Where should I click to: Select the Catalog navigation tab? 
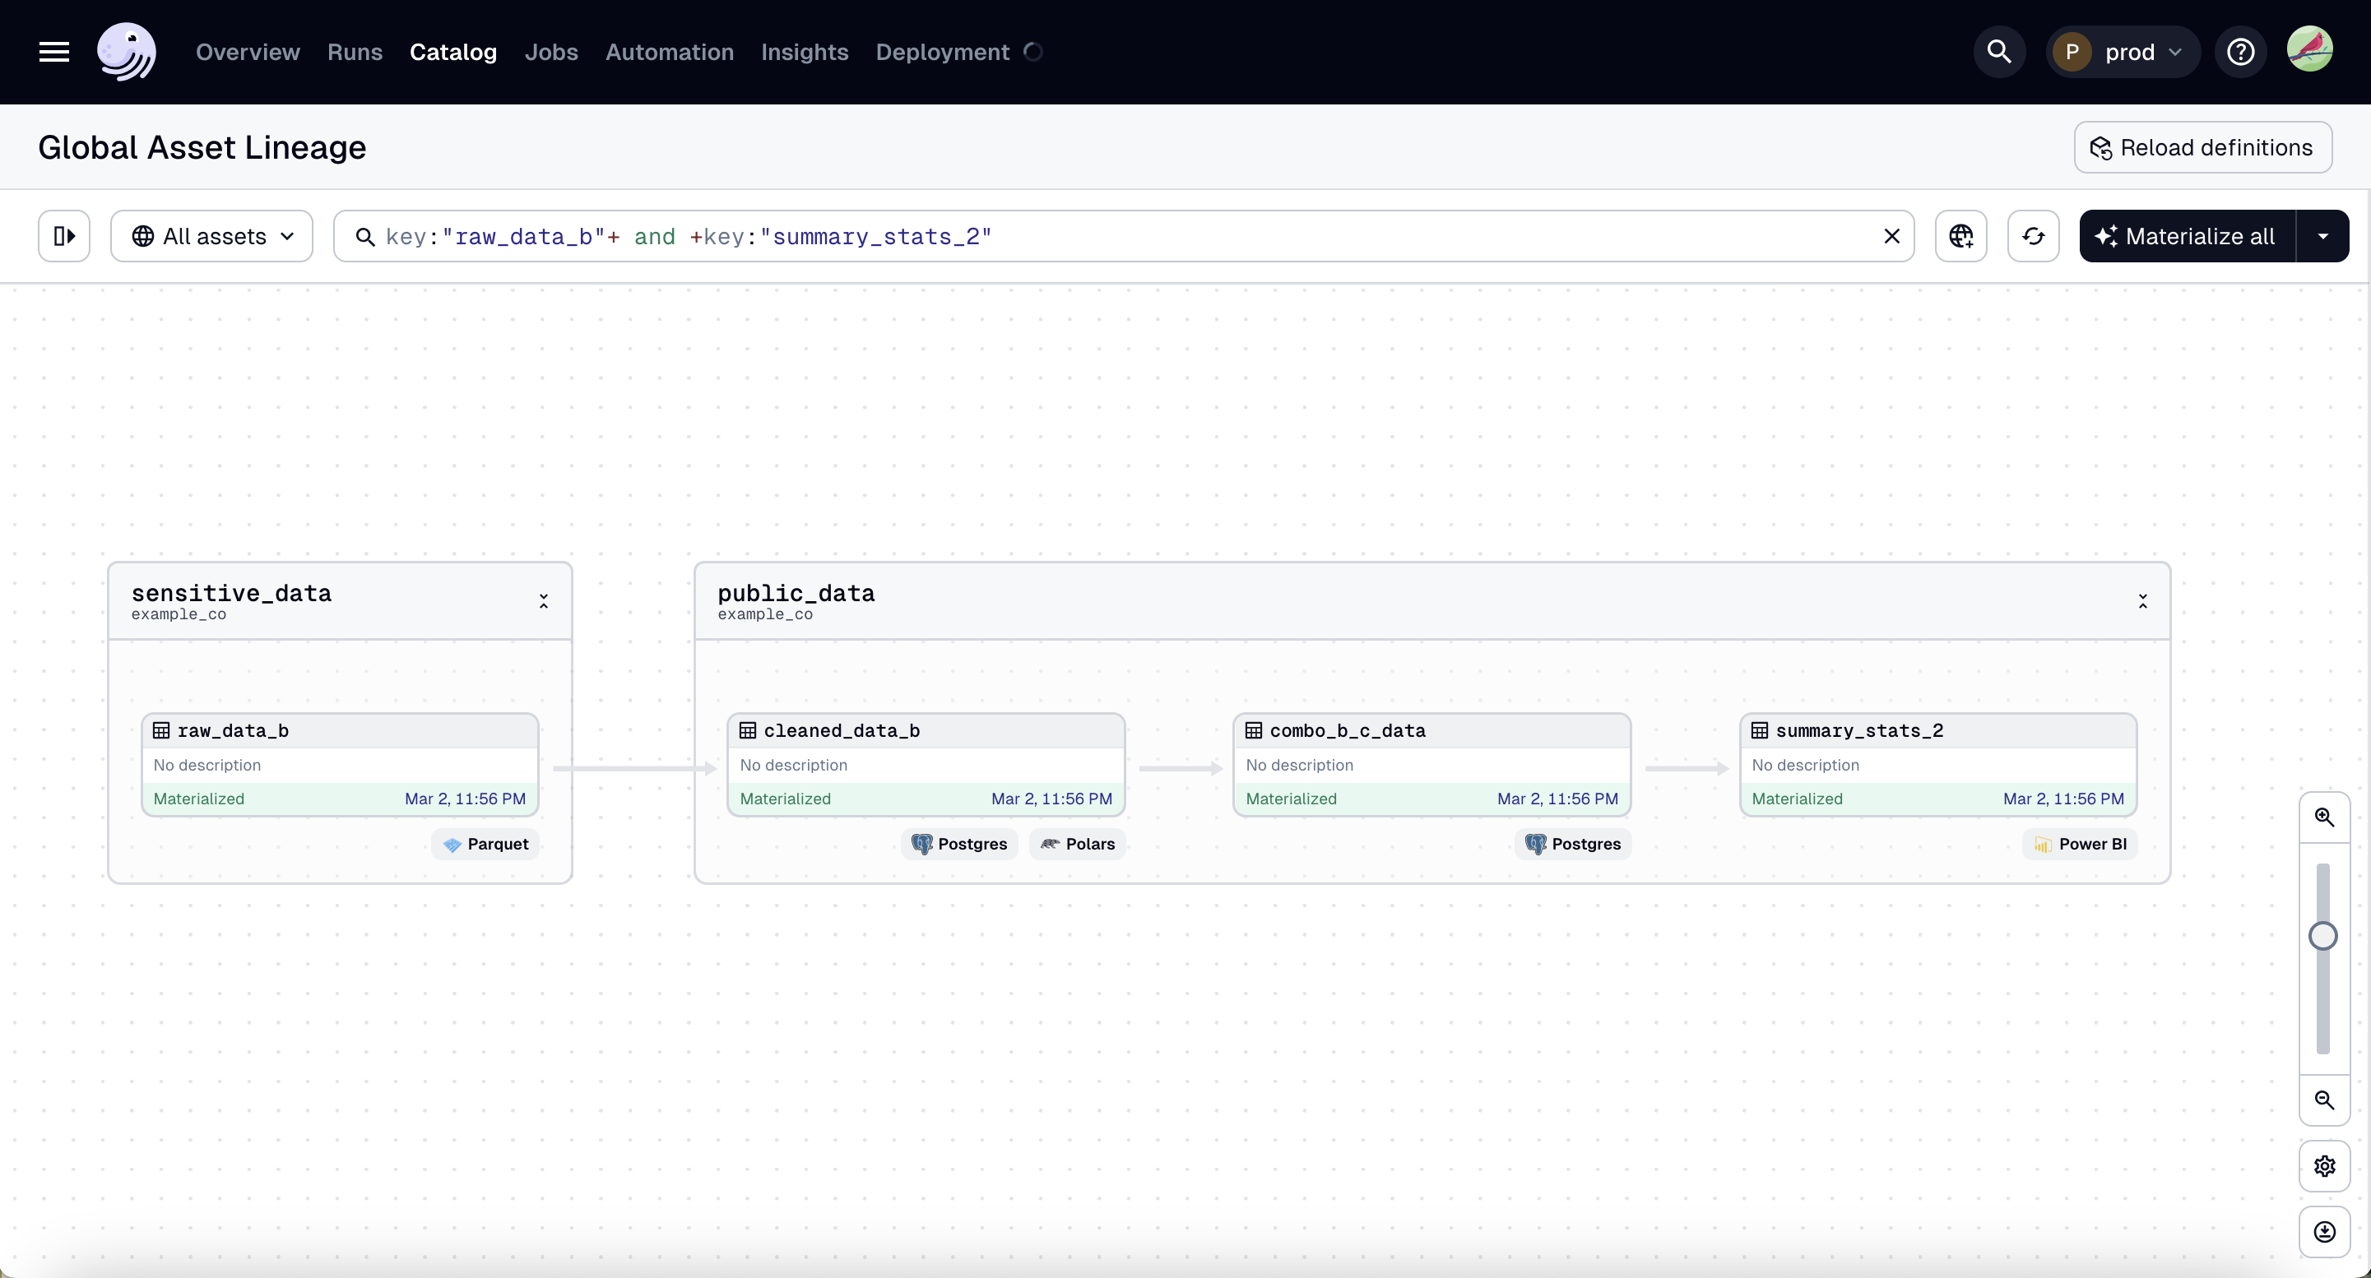pos(453,52)
